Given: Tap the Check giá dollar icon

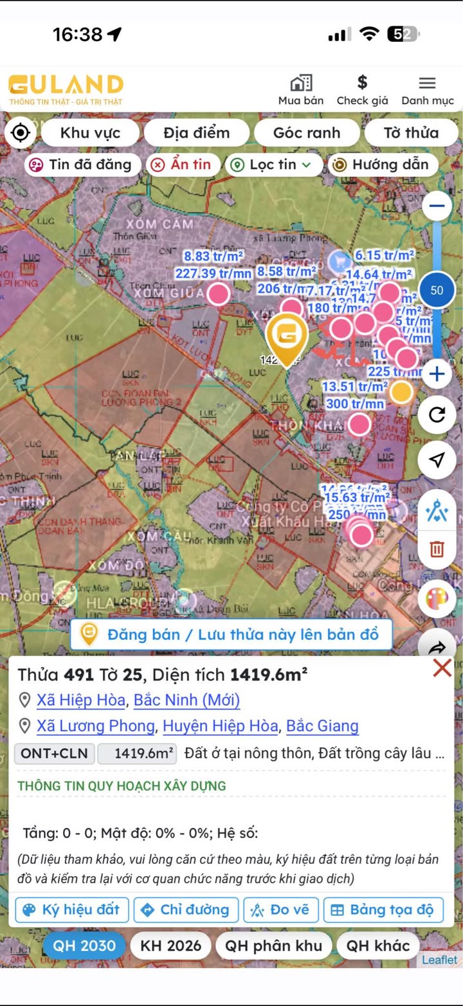Looking at the screenshot, I should pyautogui.click(x=362, y=83).
